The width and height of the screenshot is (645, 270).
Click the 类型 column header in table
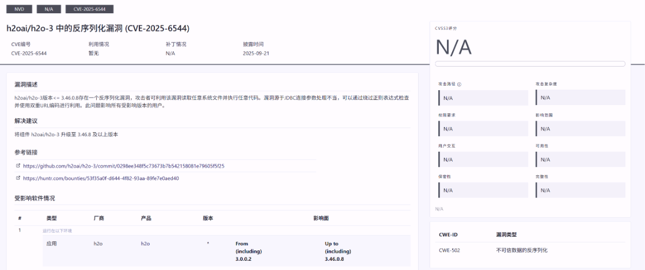(51, 218)
